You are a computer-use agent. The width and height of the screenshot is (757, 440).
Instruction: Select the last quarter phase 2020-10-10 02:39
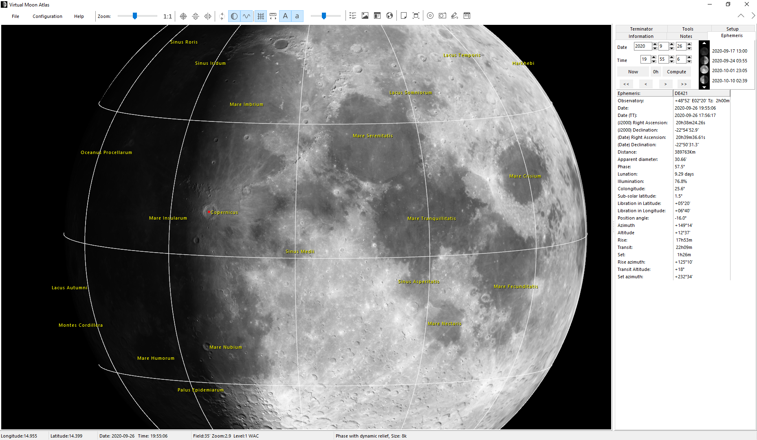(729, 81)
